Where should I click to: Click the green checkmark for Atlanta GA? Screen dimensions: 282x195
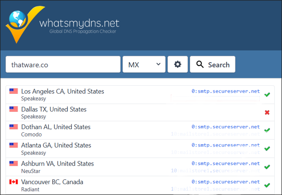(x=267, y=149)
